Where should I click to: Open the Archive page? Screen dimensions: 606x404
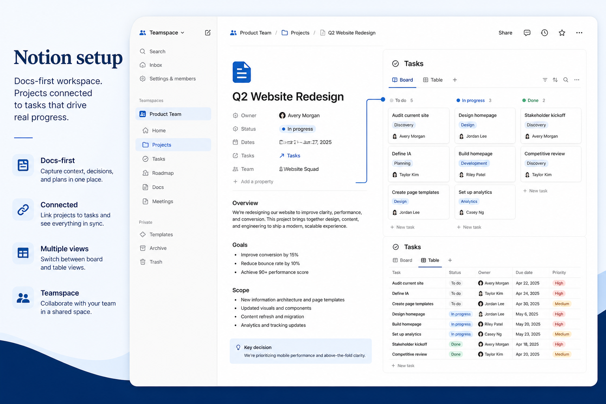153,248
